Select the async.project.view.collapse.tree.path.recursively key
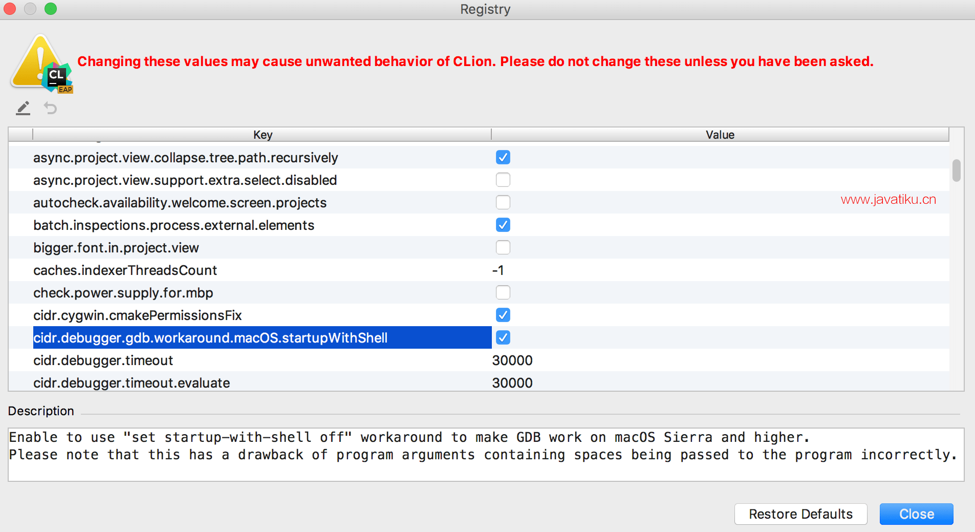The width and height of the screenshot is (975, 532). (185, 157)
